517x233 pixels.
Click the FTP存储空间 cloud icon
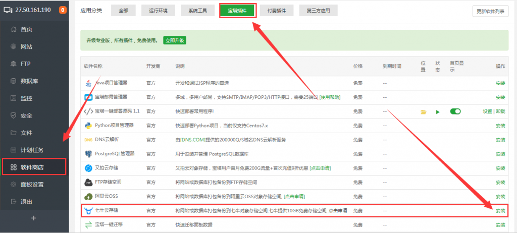click(88, 182)
